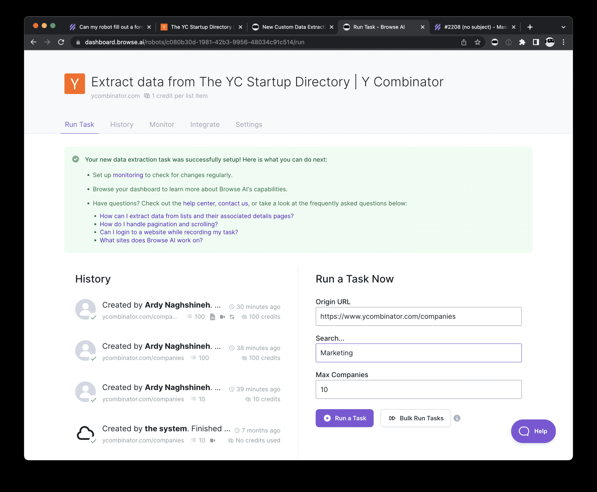Focus the Max Companies input field
The image size is (597, 492).
[419, 389]
